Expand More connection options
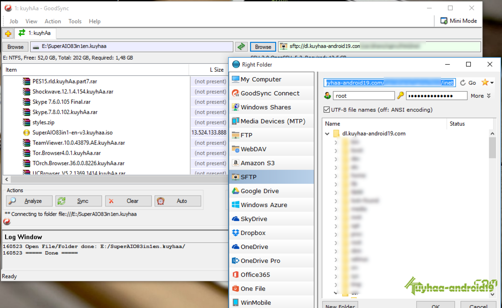The image size is (502, 308). point(481,96)
